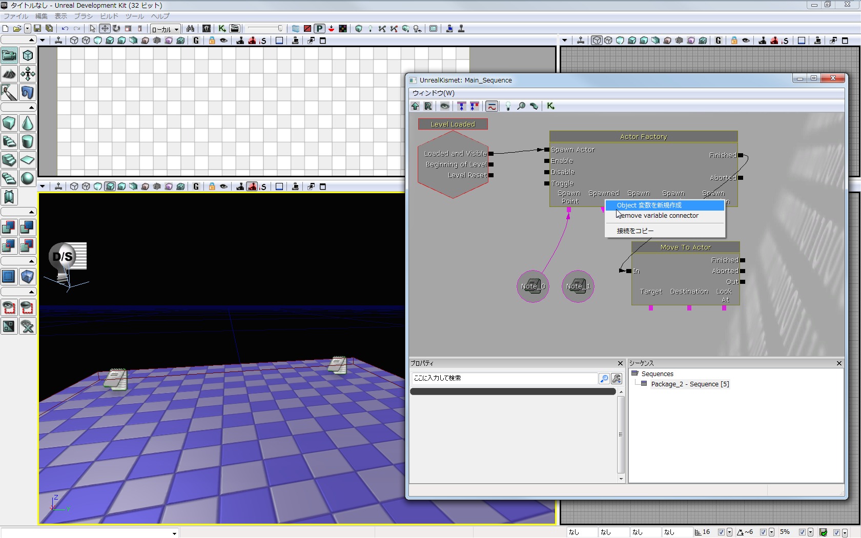The width and height of the screenshot is (861, 538).
Task: Open the ビルド menu in menu bar
Action: 109,16
